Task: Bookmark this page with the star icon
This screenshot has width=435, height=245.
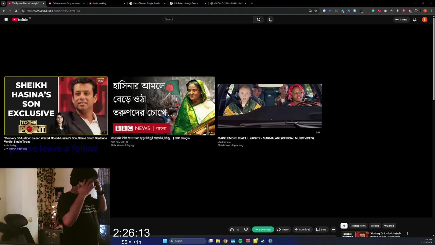Action: [x=316, y=11]
